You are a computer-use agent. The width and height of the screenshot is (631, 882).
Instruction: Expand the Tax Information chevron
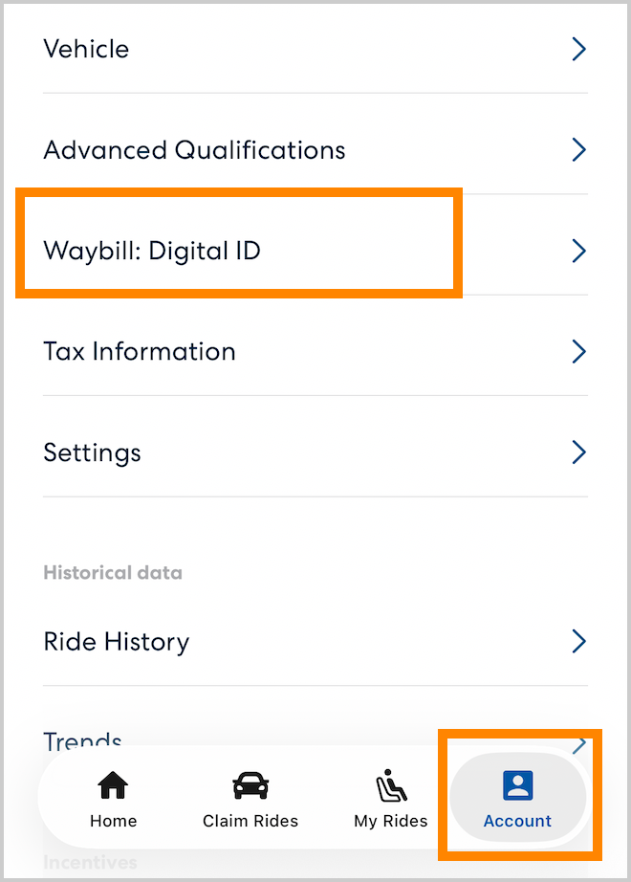pos(578,351)
